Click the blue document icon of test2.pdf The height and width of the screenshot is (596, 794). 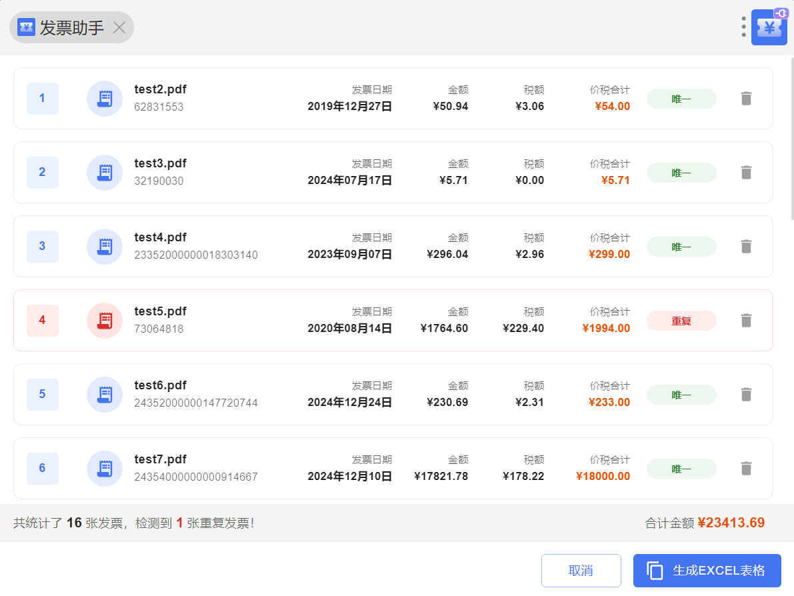coord(105,99)
